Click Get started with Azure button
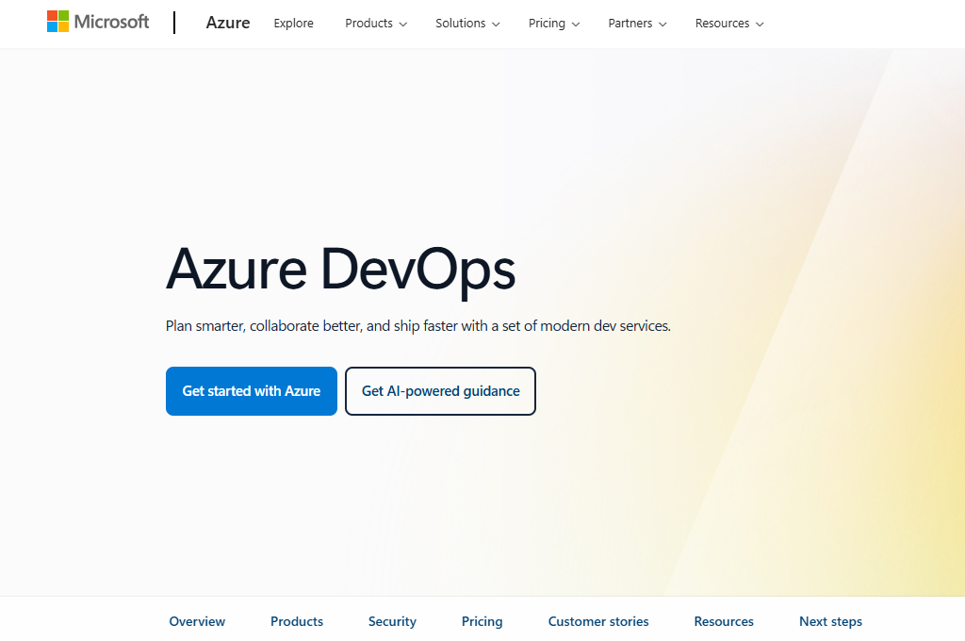965x641 pixels. pyautogui.click(x=251, y=391)
